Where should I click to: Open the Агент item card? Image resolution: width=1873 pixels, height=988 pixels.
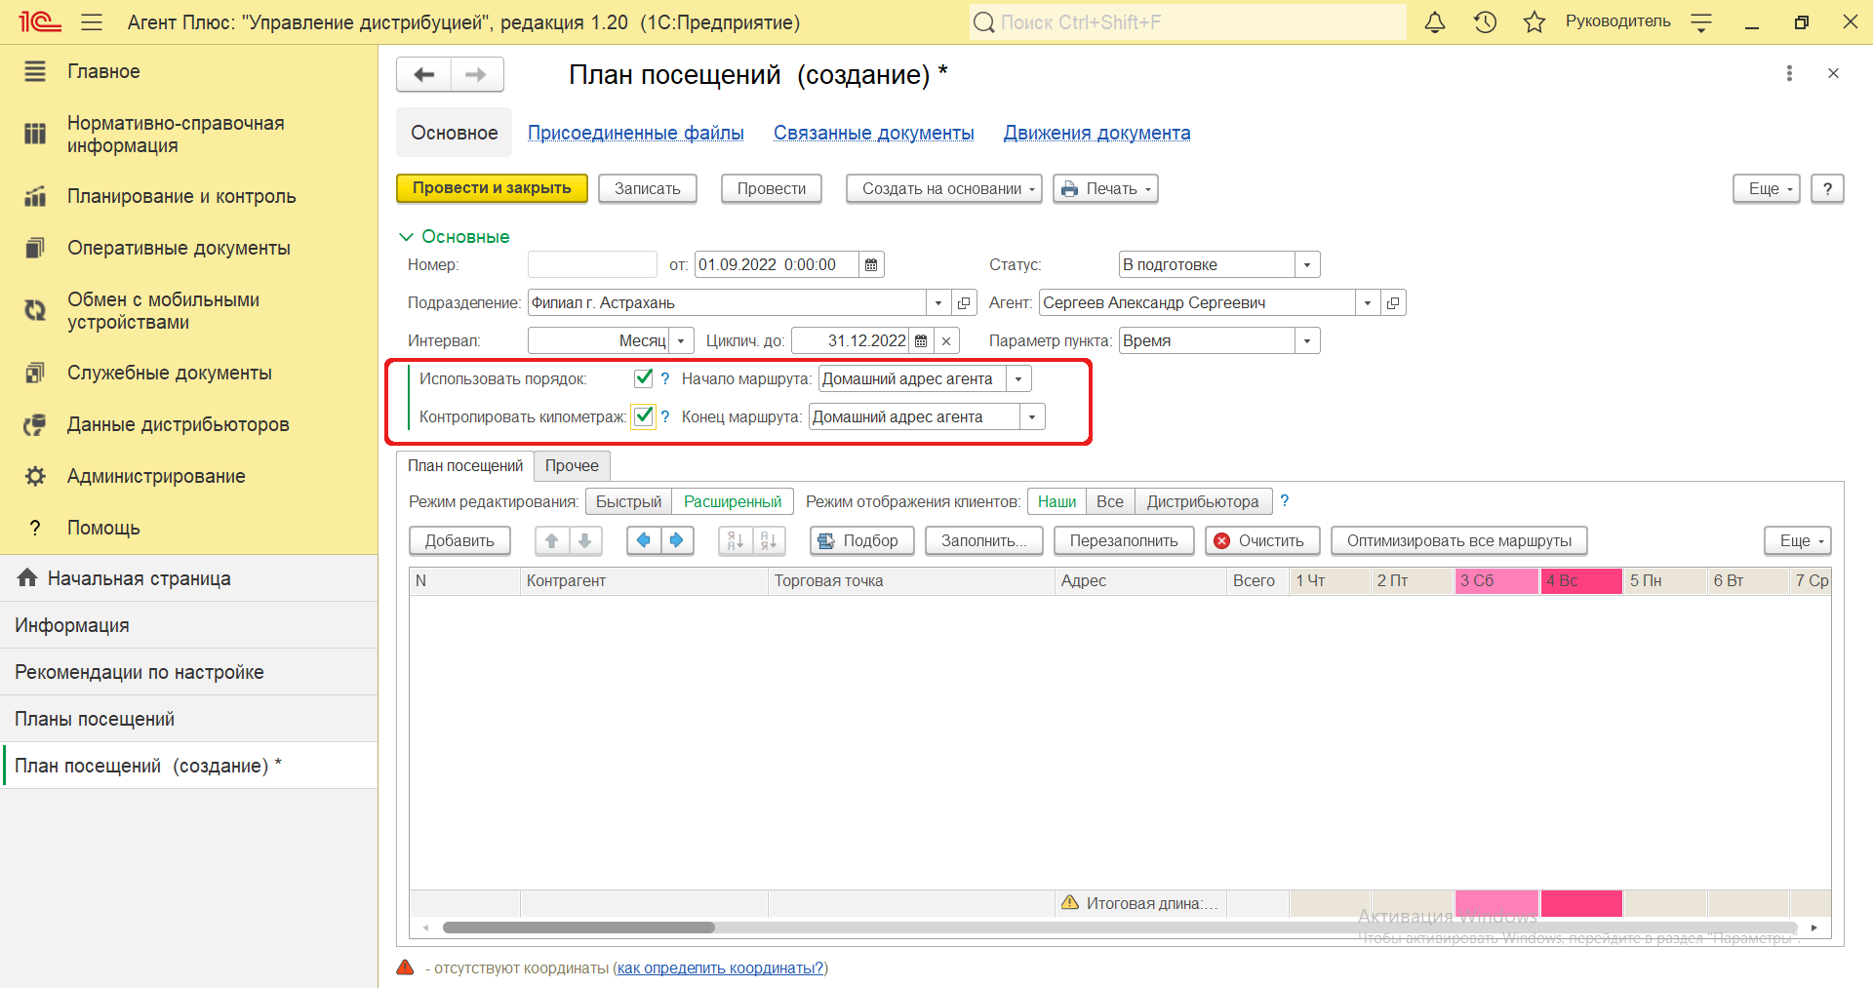coord(1393,302)
